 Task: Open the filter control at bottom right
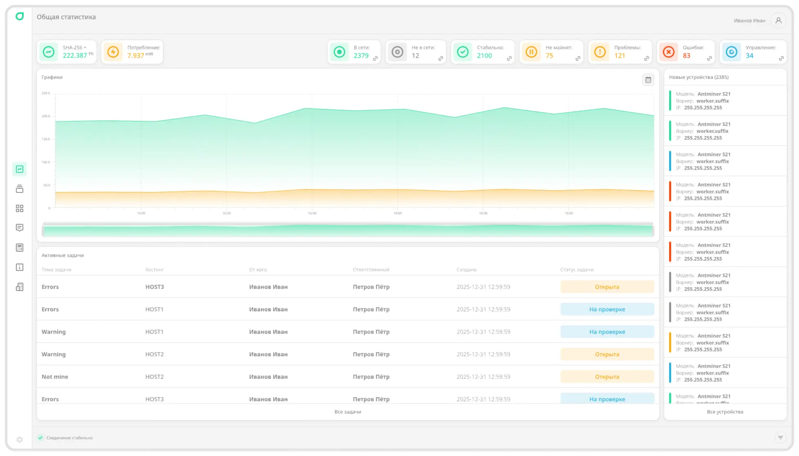click(781, 438)
